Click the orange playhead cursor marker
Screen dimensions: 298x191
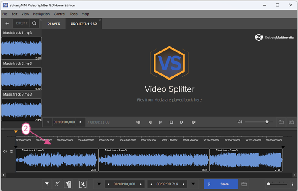point(16,132)
